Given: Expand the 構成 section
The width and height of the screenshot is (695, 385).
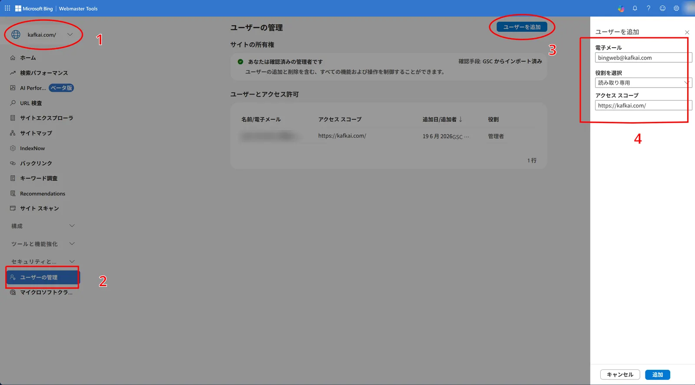Looking at the screenshot, I should (43, 226).
